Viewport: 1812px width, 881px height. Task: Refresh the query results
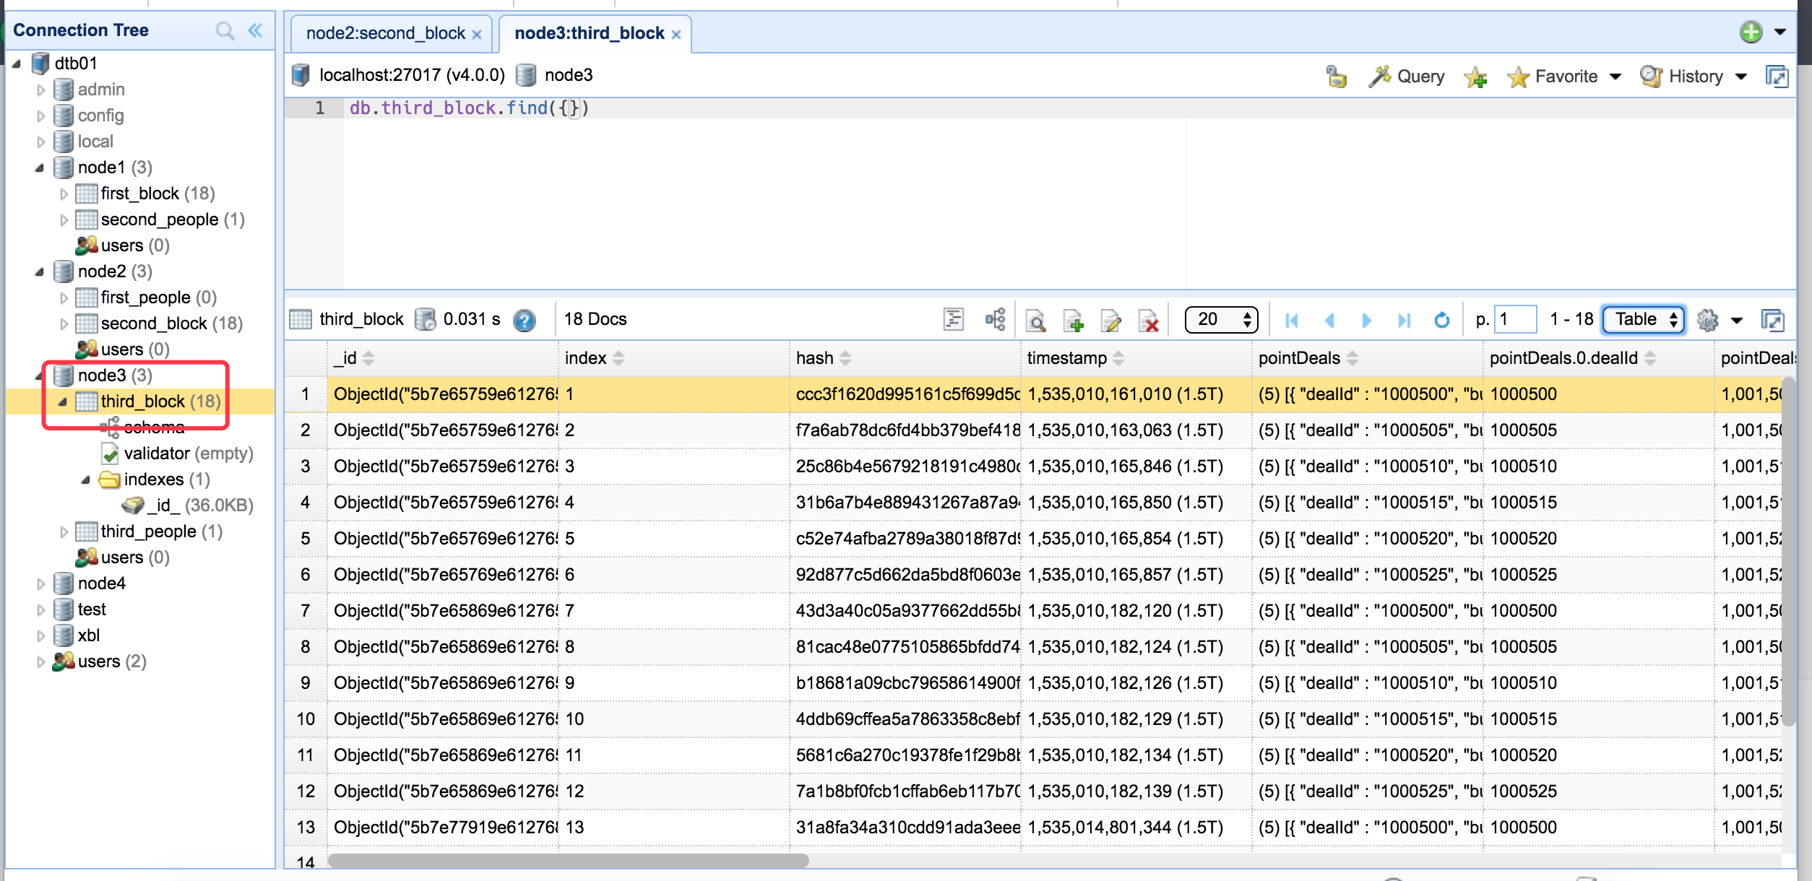coord(1441,320)
